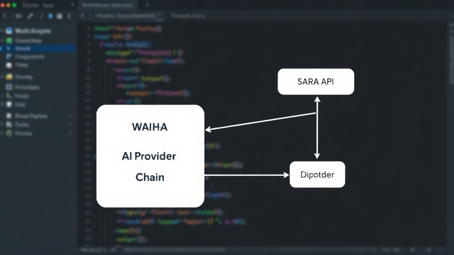Open a new tab with the plus button
This screenshot has width=454, height=255.
coord(147,5)
